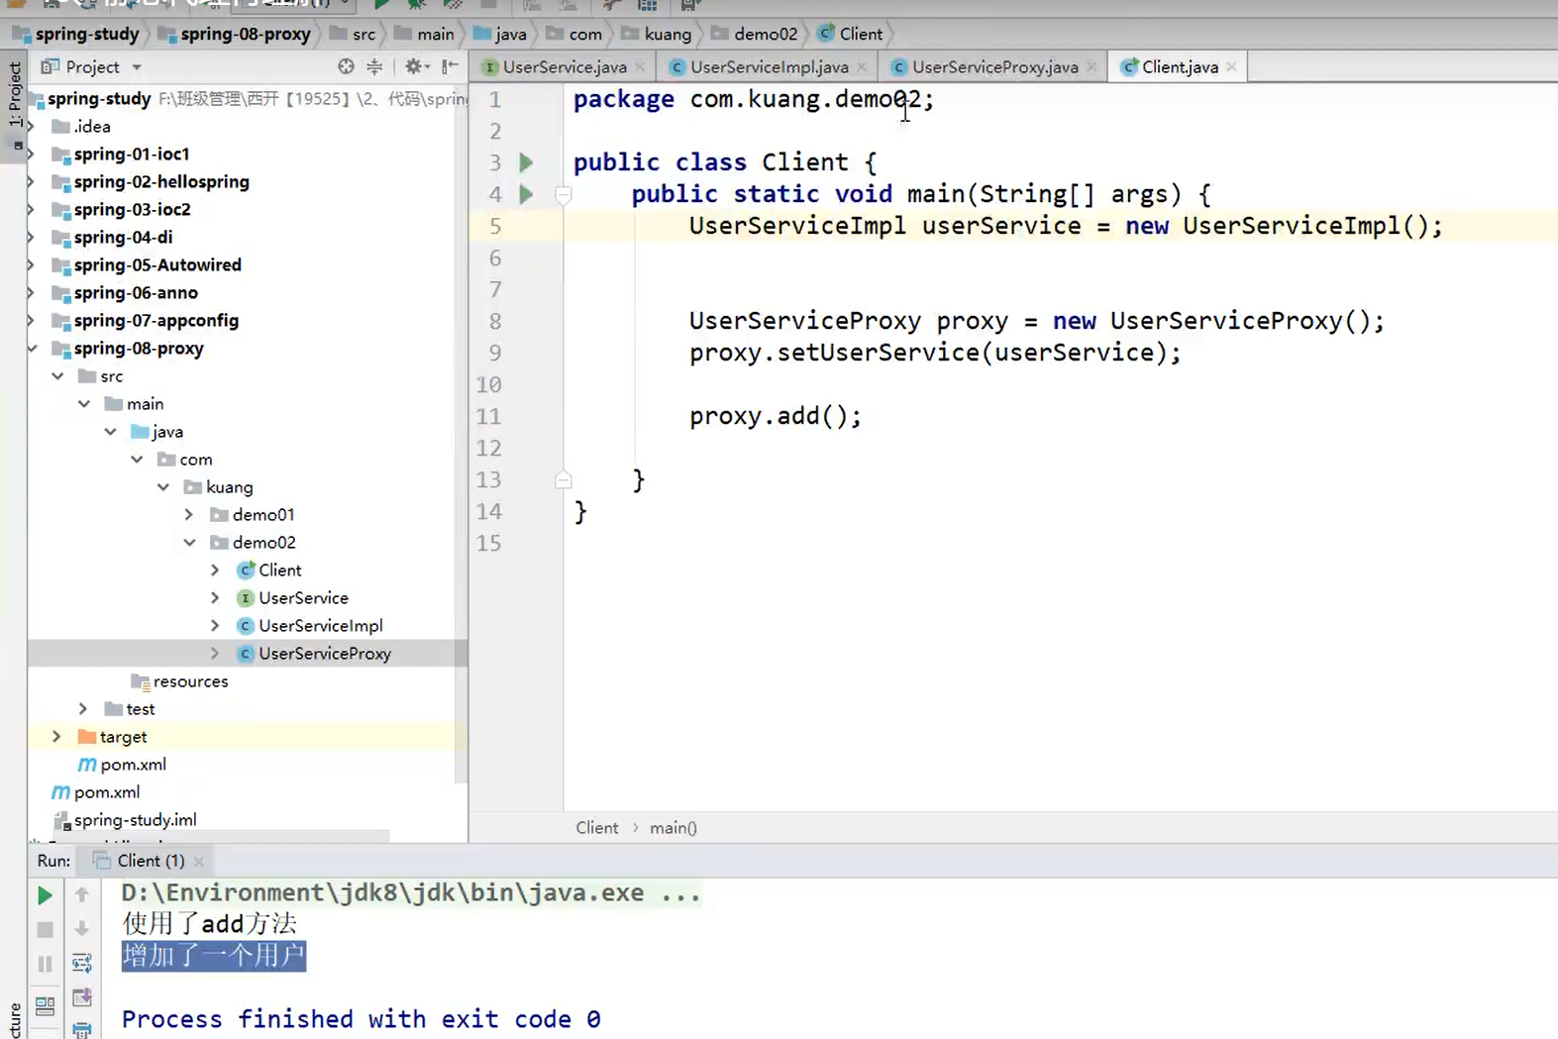Fold main method at line 4 gutter

click(x=563, y=195)
